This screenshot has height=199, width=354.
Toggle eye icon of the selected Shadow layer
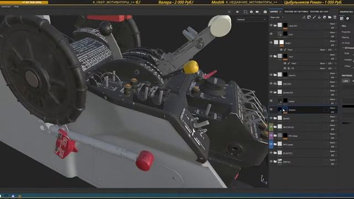[271, 109]
